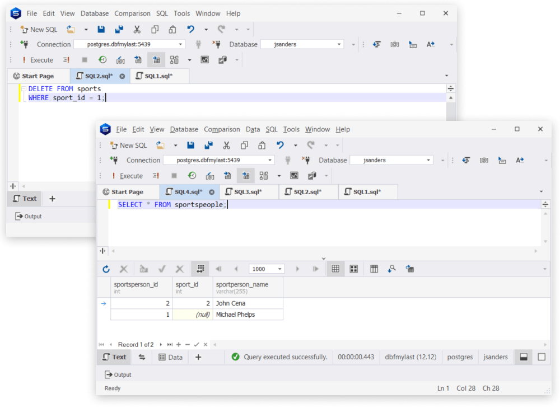Image resolution: width=560 pixels, height=408 pixels.
Task: Switch to SQL3.sql tab
Action: pyautogui.click(x=249, y=191)
